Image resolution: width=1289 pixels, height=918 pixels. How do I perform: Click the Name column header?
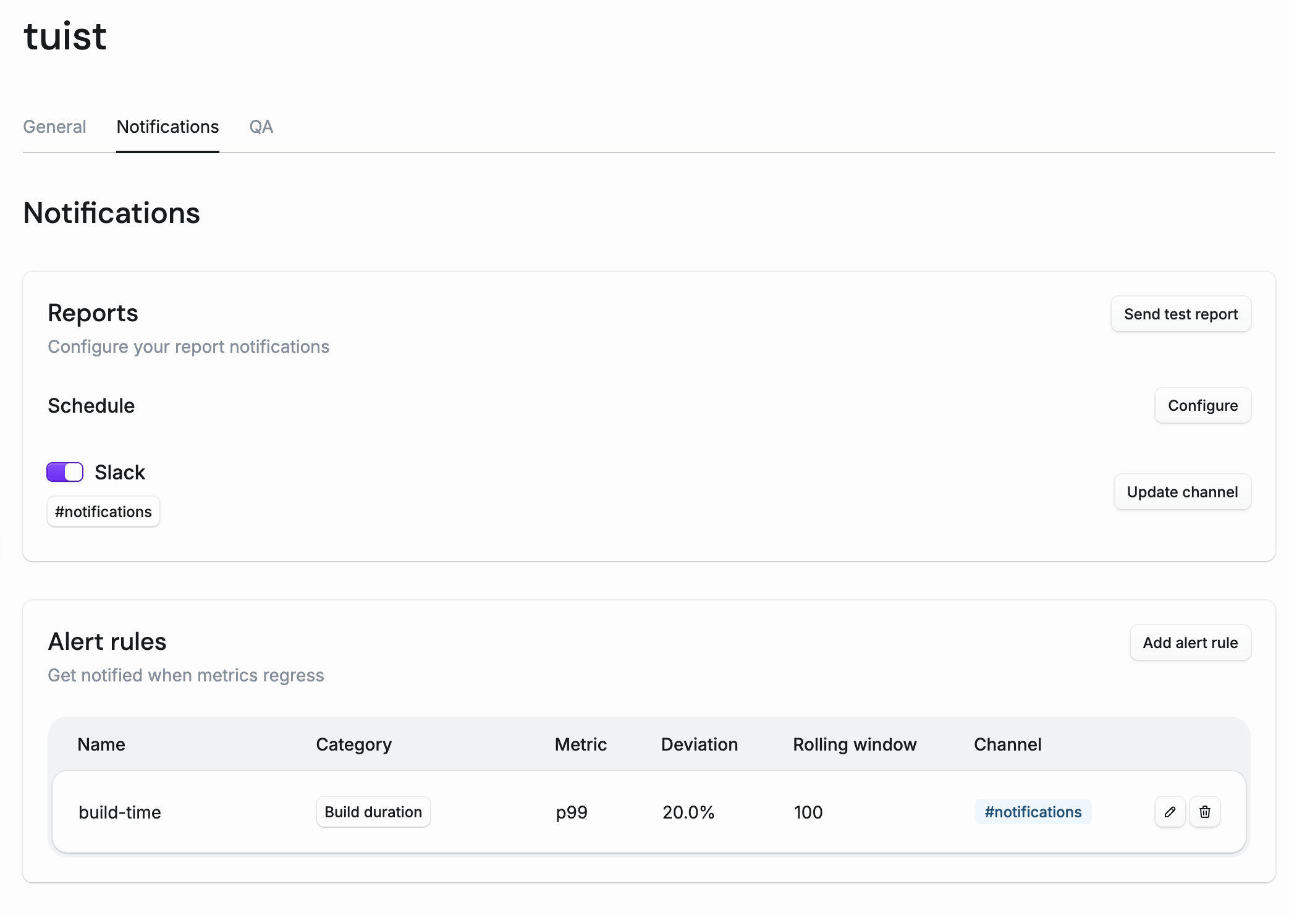[101, 744]
